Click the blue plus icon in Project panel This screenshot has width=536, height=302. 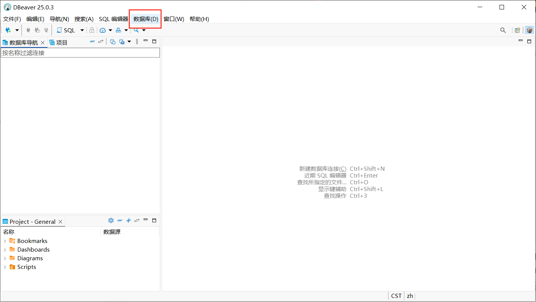click(128, 220)
